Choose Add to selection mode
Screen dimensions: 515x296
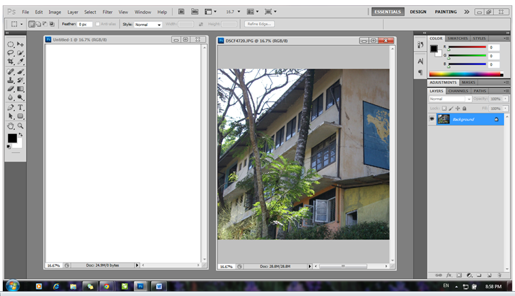pyautogui.click(x=38, y=24)
